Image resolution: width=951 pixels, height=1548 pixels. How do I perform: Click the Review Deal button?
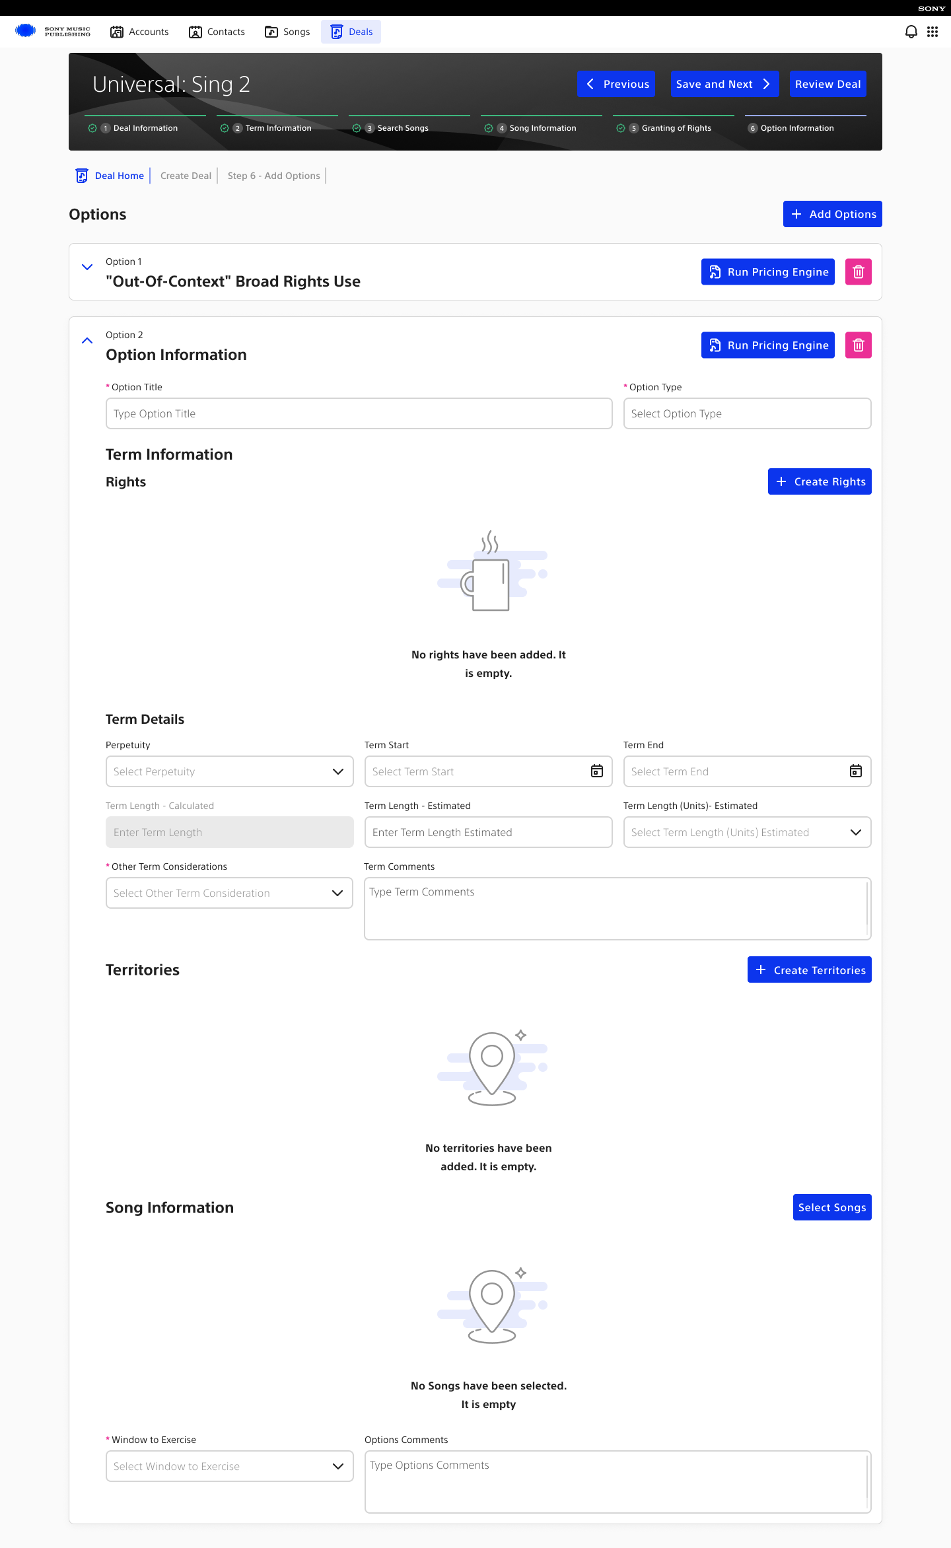(x=828, y=85)
